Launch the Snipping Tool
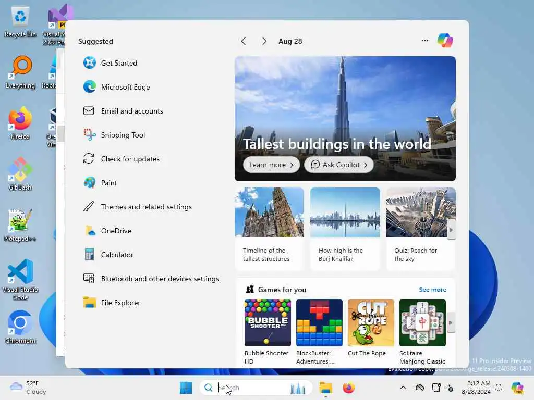This screenshot has height=400, width=534. point(114,135)
